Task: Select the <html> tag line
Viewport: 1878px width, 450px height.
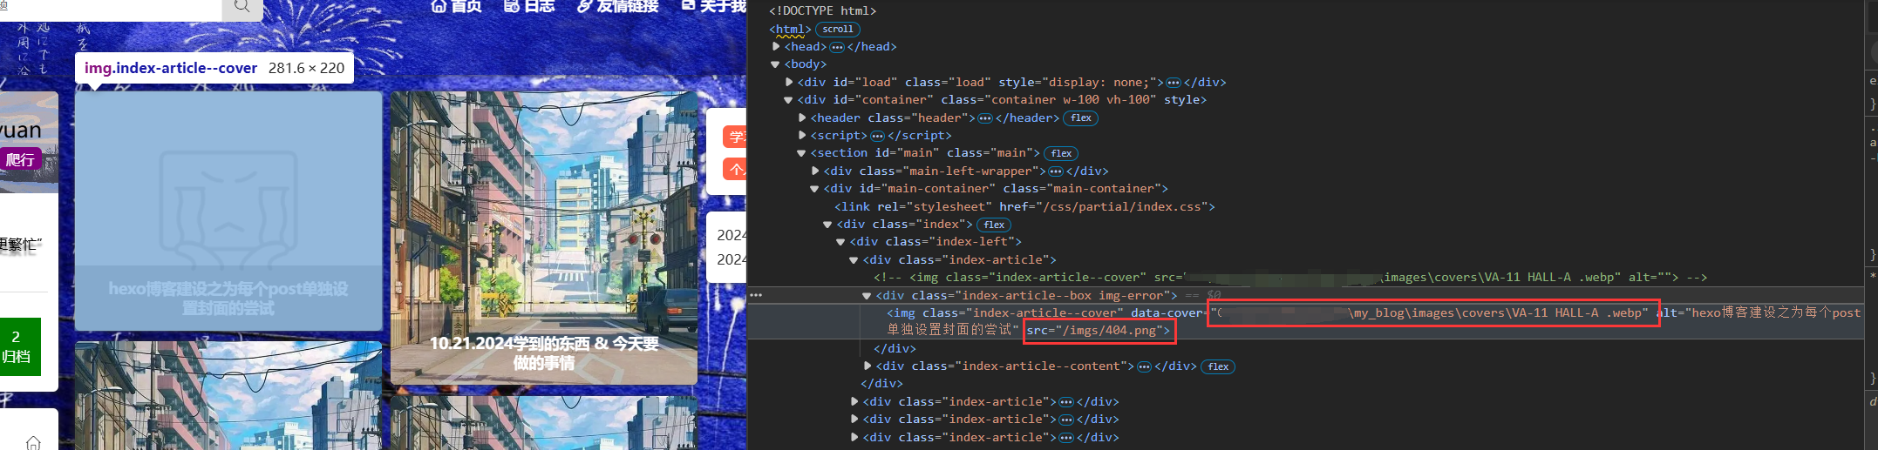Action: [790, 29]
